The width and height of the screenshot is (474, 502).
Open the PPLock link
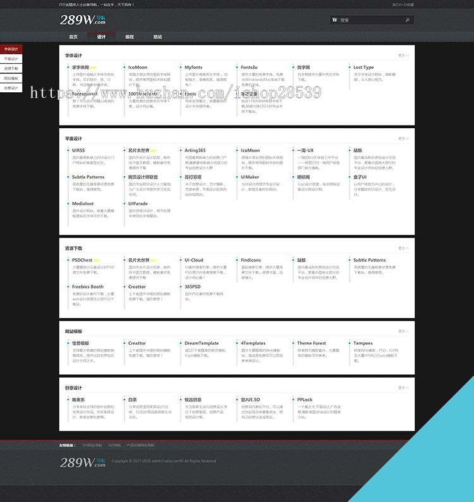click(305, 400)
